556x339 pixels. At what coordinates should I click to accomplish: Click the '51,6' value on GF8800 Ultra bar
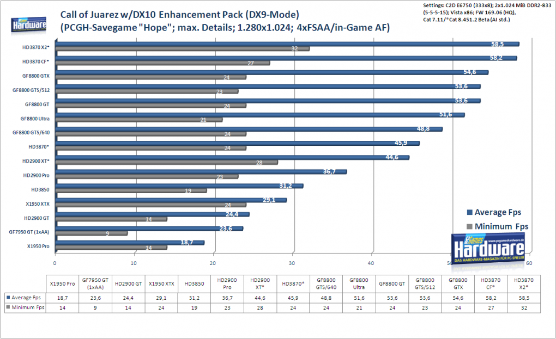[446, 115]
